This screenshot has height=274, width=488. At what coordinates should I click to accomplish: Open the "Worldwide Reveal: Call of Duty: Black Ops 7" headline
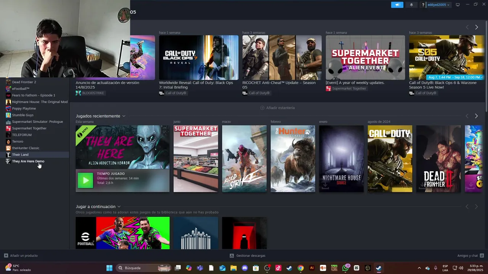[196, 85]
